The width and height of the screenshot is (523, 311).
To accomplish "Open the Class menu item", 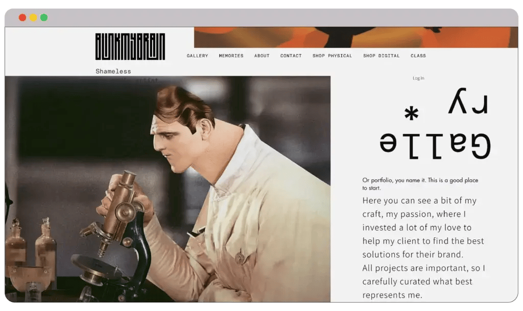I will [418, 56].
